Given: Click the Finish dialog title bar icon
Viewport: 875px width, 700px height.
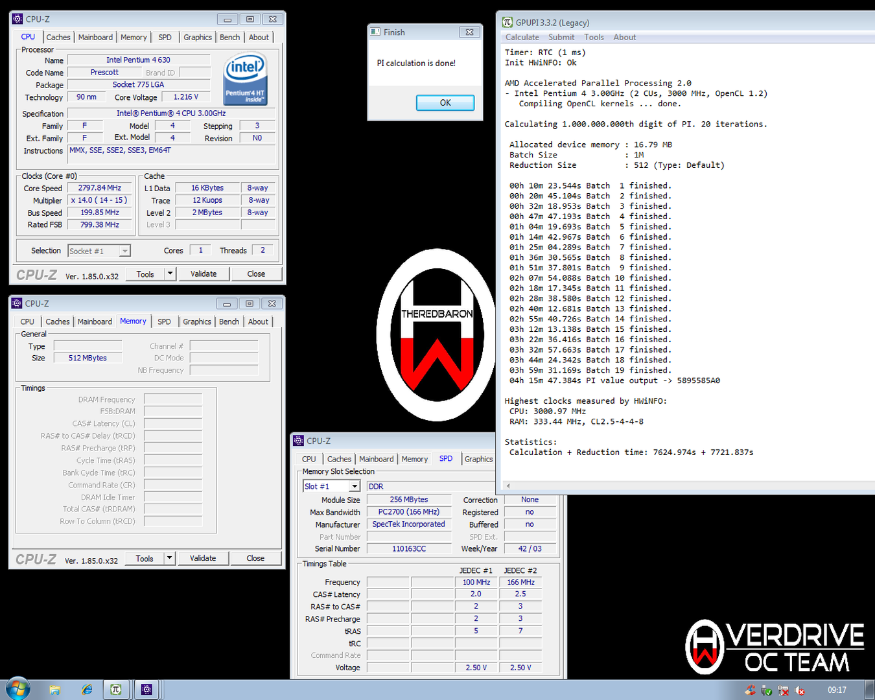Looking at the screenshot, I should pos(375,32).
